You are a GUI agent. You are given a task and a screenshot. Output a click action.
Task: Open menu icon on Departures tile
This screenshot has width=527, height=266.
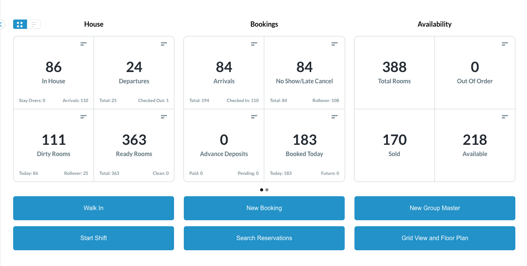pyautogui.click(x=164, y=44)
